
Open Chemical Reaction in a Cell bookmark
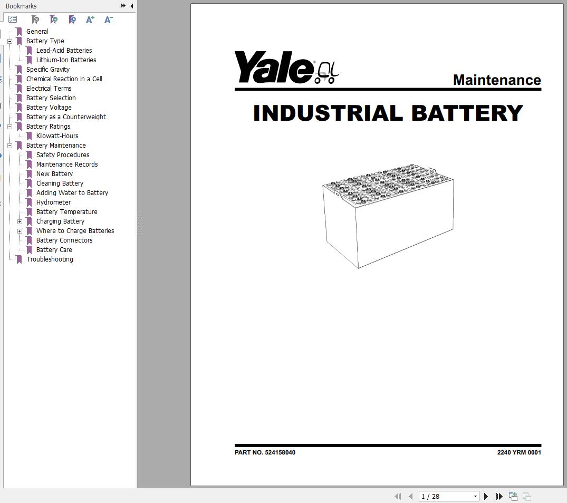coord(64,79)
